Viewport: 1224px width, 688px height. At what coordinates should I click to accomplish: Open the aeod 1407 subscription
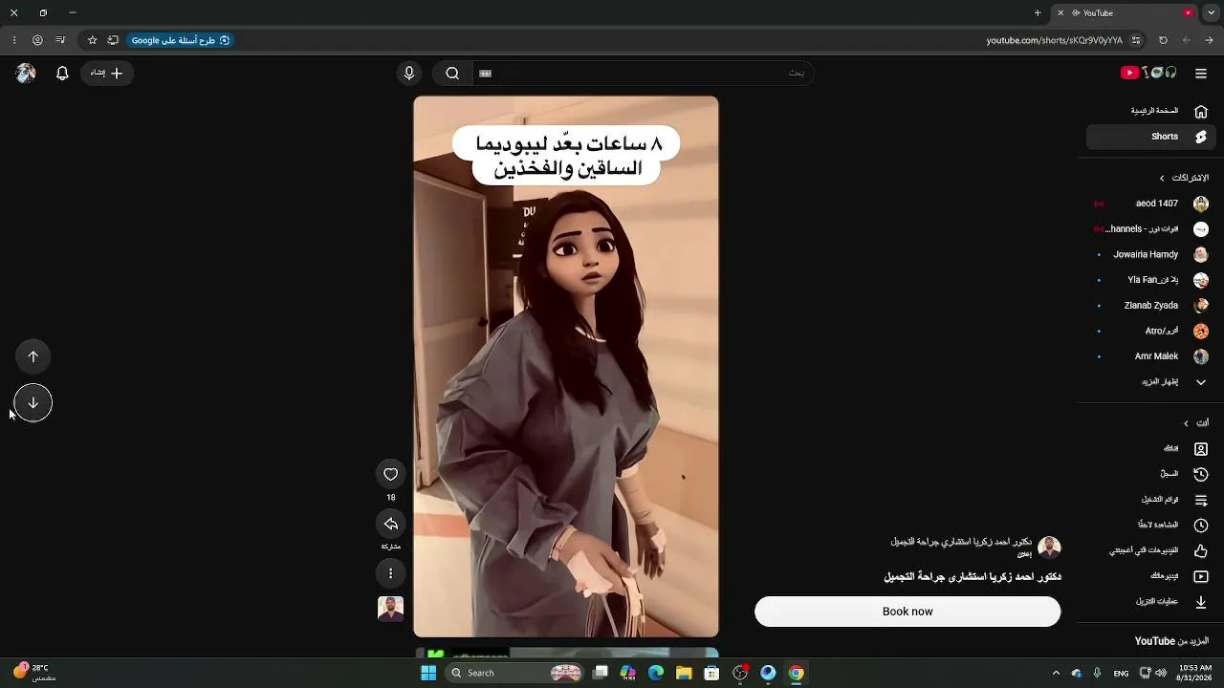(1151, 204)
